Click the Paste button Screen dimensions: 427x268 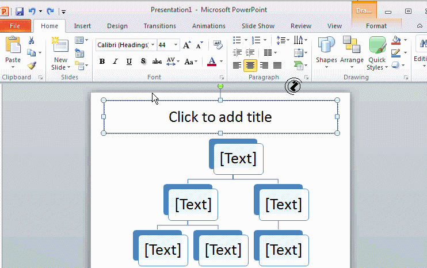pyautogui.click(x=13, y=52)
